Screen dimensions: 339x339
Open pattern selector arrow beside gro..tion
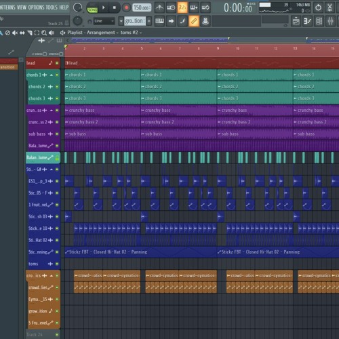click(x=121, y=21)
